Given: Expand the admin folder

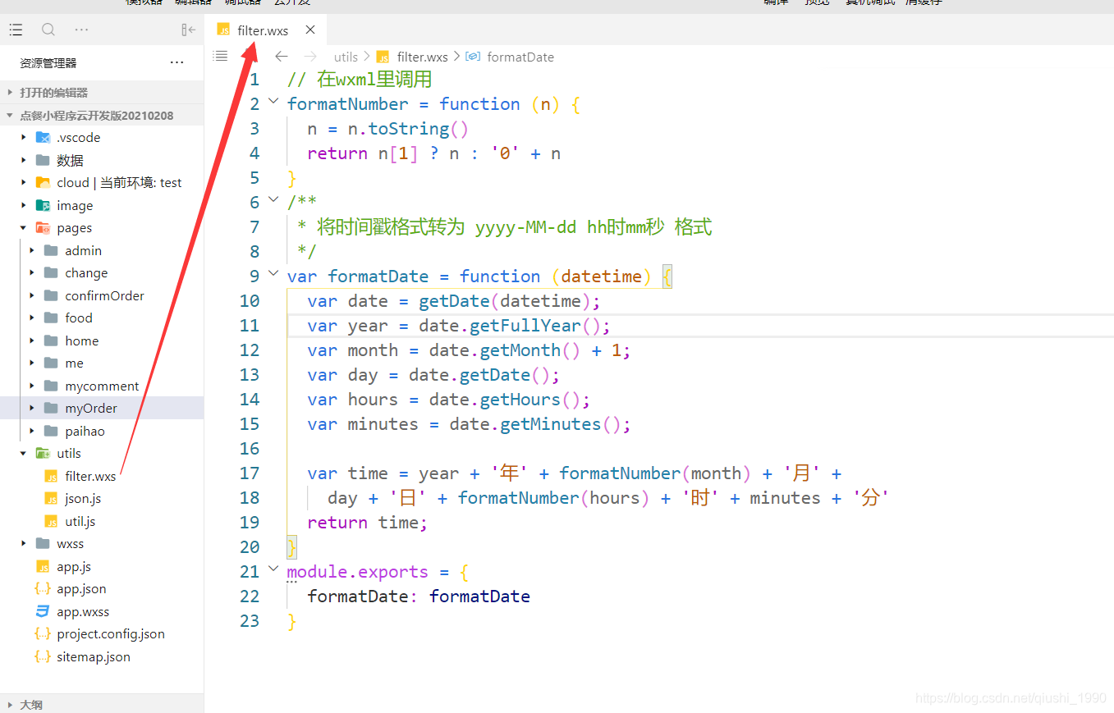Looking at the screenshot, I should [32, 250].
